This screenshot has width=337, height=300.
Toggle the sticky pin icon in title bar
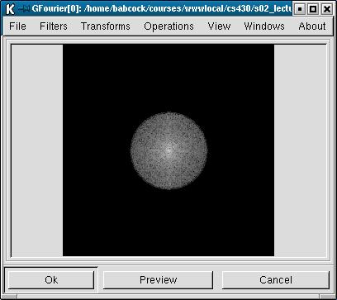pyautogui.click(x=24, y=9)
